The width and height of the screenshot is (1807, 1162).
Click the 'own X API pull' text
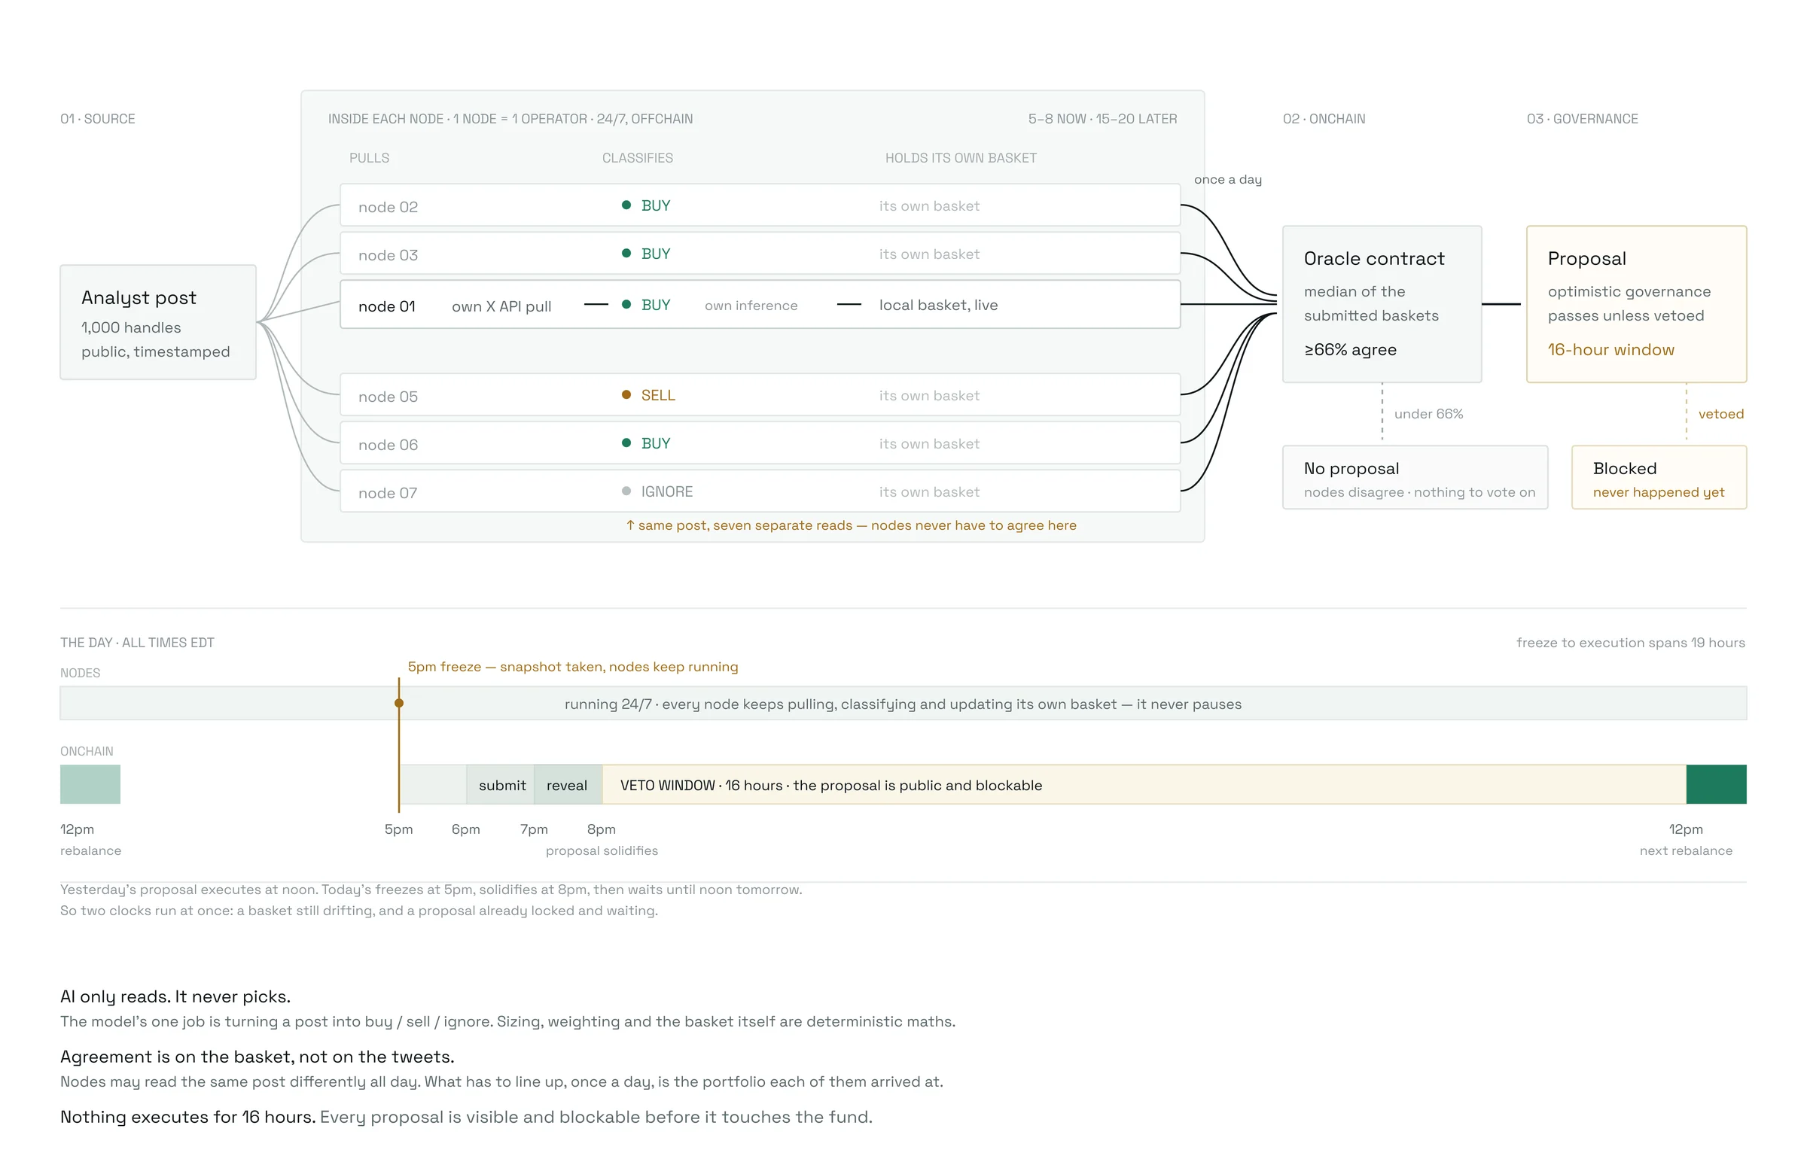coord(501,306)
